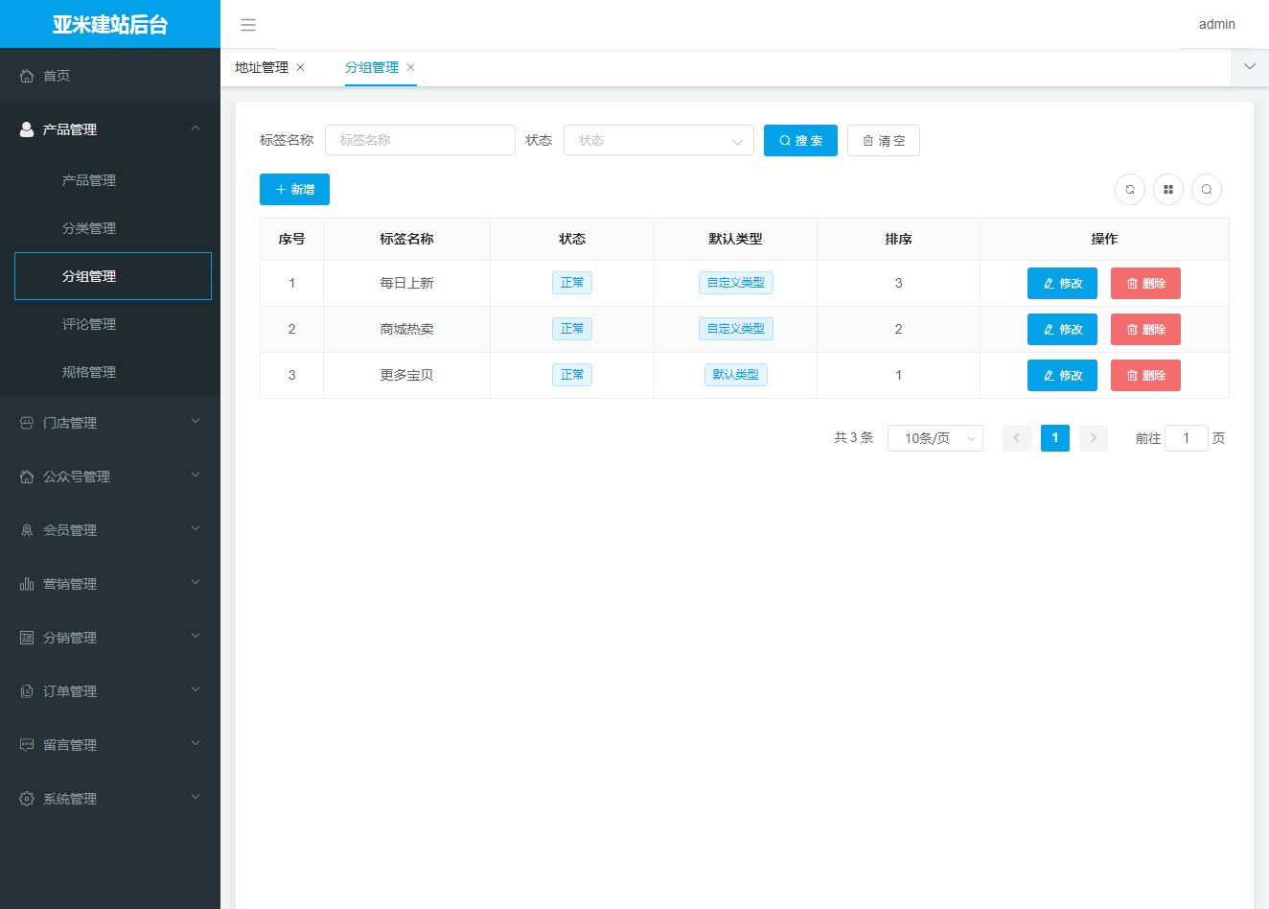The height and width of the screenshot is (909, 1269).
Task: Open the 10条/页 page size selector
Action: (x=934, y=438)
